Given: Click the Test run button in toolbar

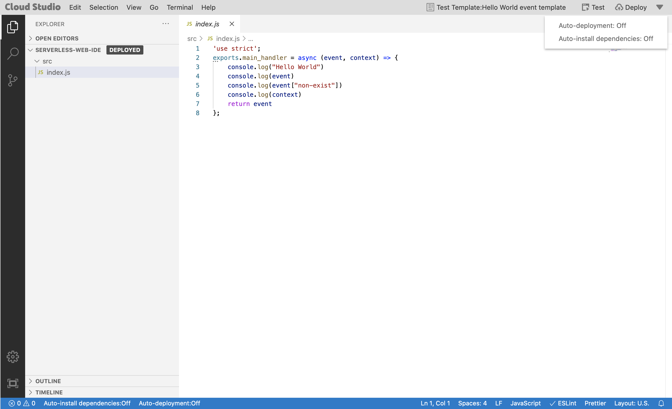Looking at the screenshot, I should point(593,7).
